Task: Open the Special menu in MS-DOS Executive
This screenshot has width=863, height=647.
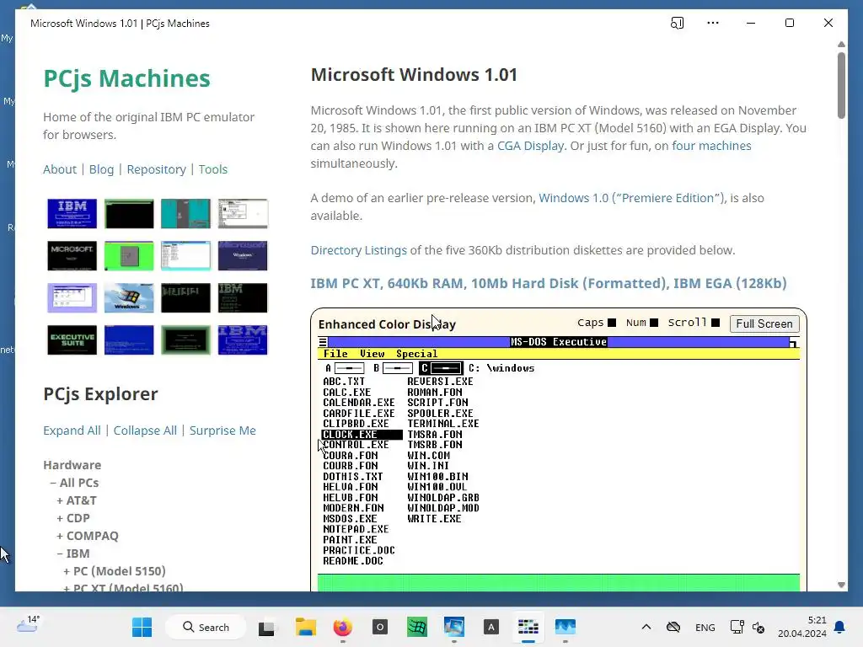Action: point(416,354)
